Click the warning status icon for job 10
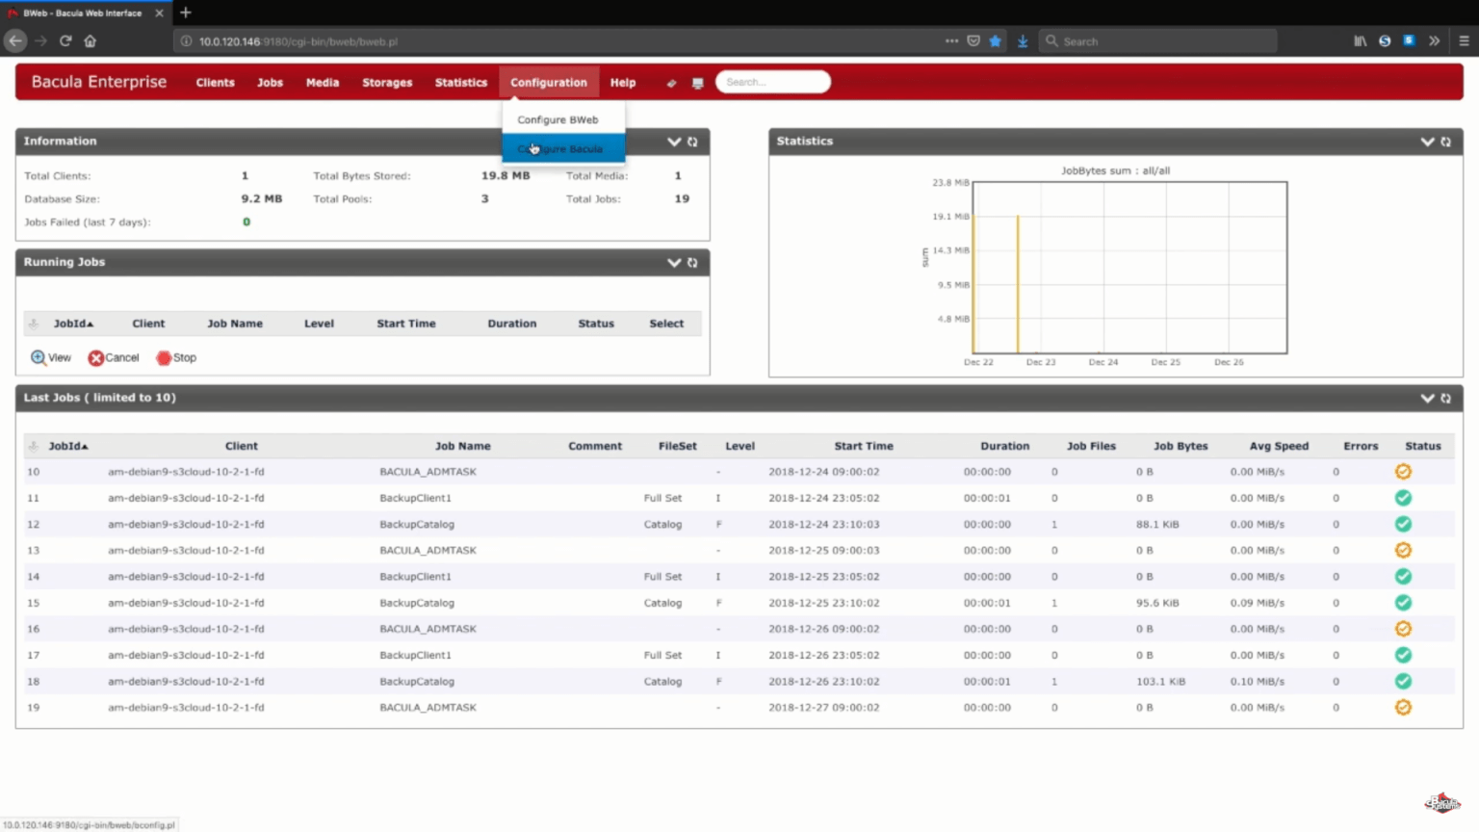This screenshot has width=1479, height=832. click(1403, 471)
